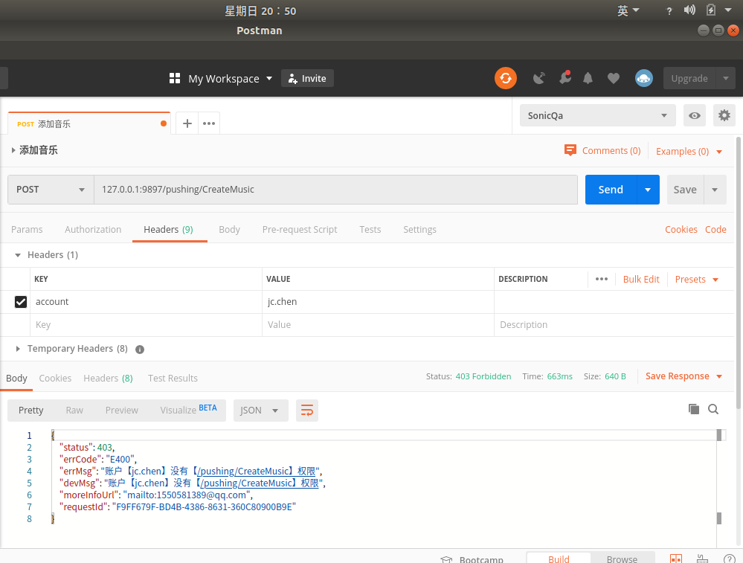Open environment quick look eye icon

click(694, 115)
